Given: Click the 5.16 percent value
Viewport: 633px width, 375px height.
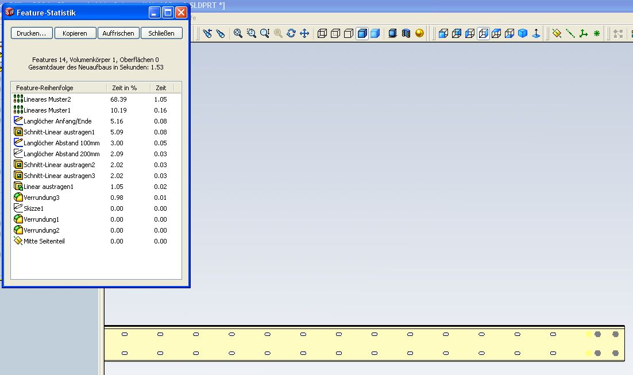Looking at the screenshot, I should click(x=117, y=121).
